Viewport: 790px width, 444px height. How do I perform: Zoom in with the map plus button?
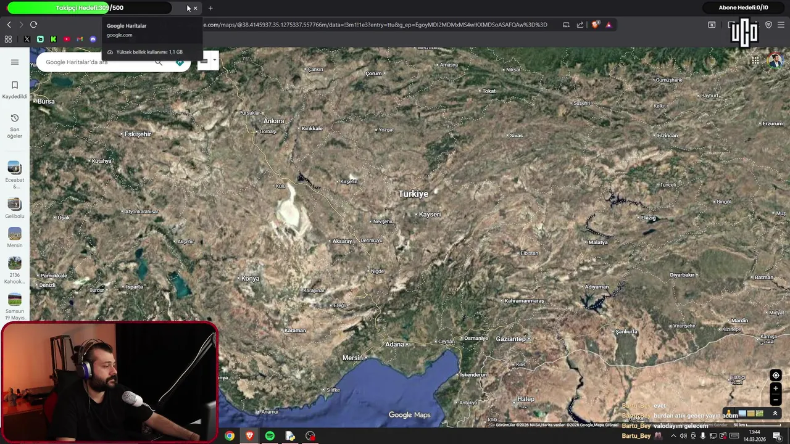coord(776,389)
